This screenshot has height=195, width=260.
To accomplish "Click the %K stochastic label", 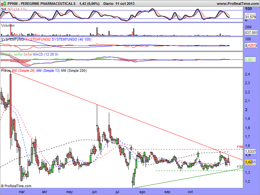I will click(4, 9).
